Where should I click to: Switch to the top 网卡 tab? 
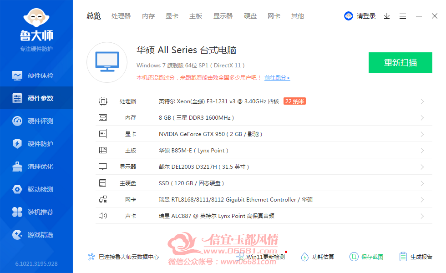pos(274,16)
